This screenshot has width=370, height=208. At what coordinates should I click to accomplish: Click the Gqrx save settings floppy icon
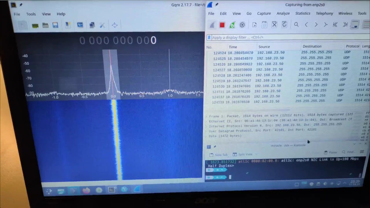55,25
